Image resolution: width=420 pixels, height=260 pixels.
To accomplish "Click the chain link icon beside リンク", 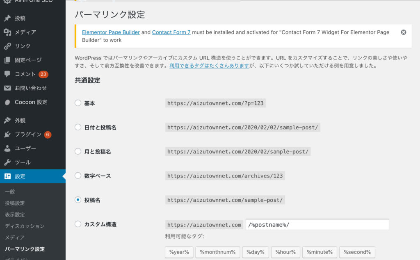I will click(7, 46).
